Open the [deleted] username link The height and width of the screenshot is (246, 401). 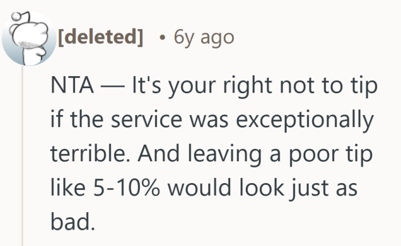[100, 37]
